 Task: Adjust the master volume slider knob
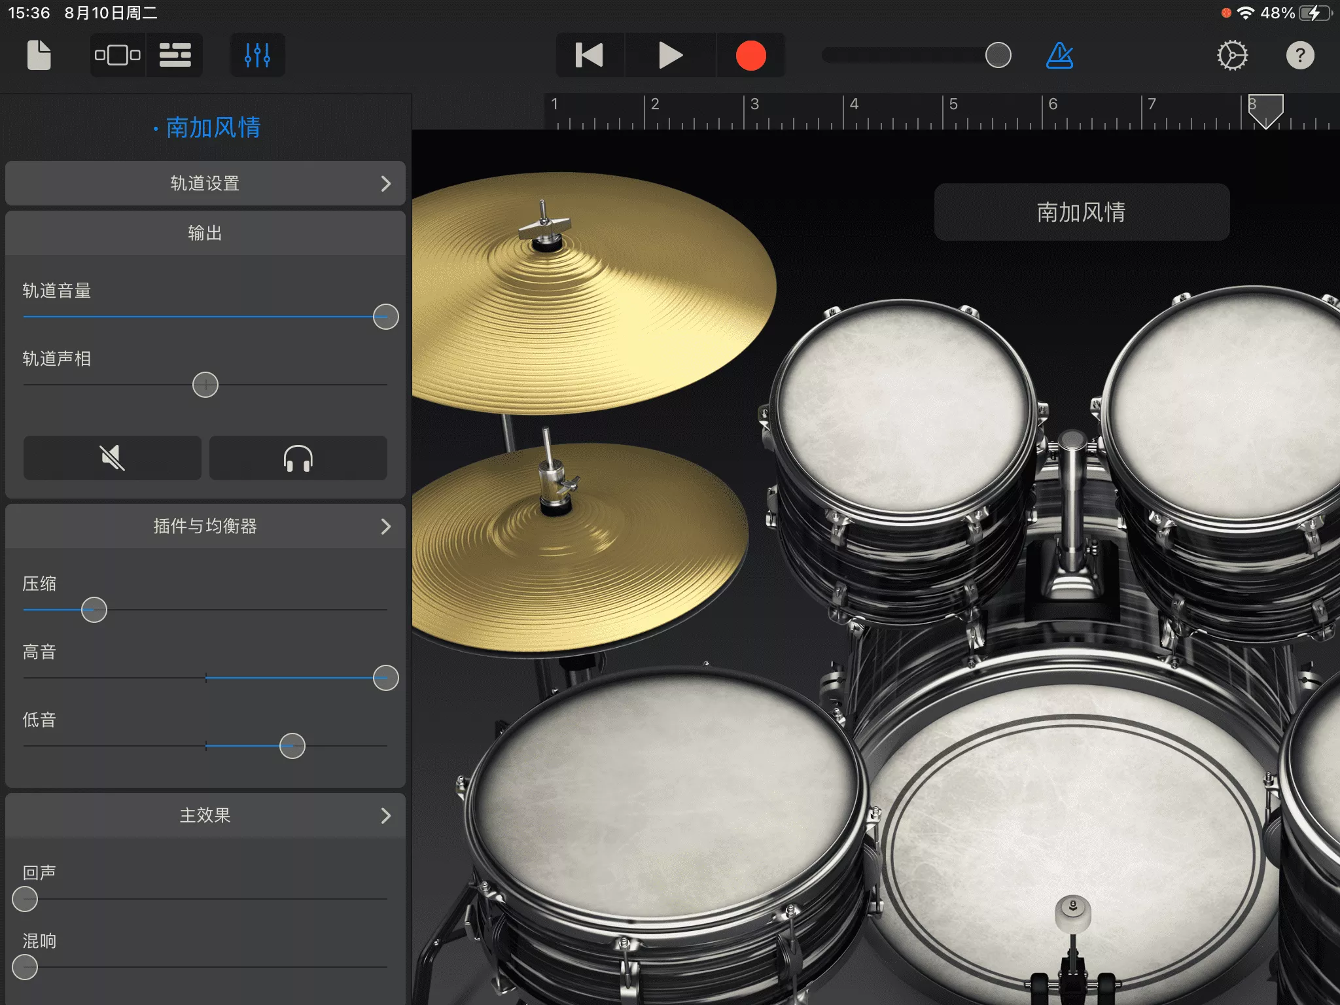[998, 55]
